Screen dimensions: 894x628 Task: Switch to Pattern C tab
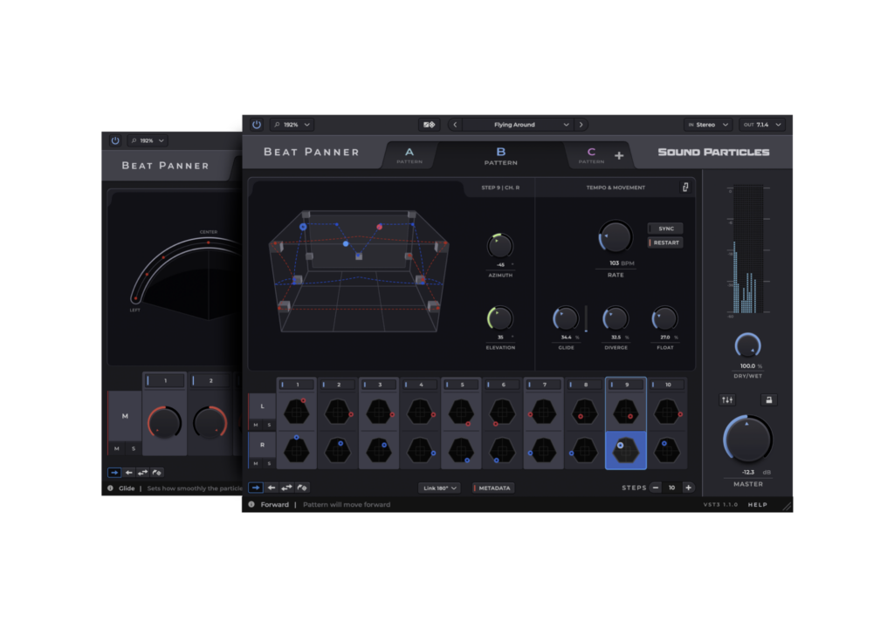coord(591,155)
